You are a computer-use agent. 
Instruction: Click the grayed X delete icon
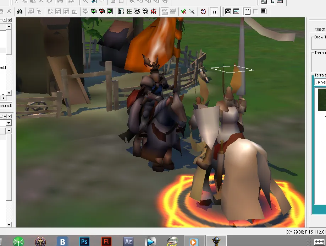[x=9, y=11]
